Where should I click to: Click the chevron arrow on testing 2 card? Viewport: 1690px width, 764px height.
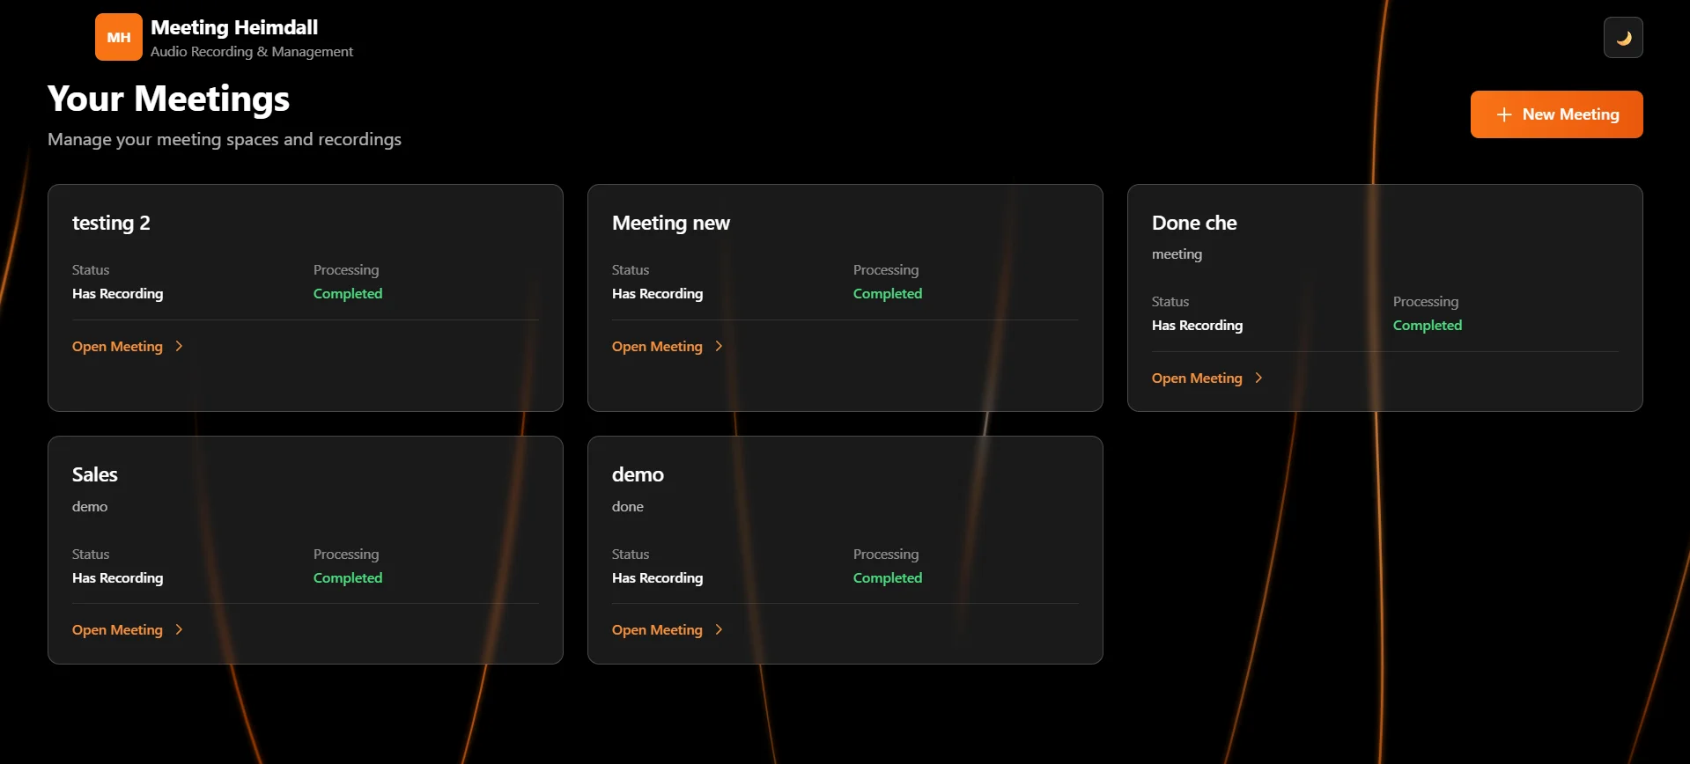point(179,347)
